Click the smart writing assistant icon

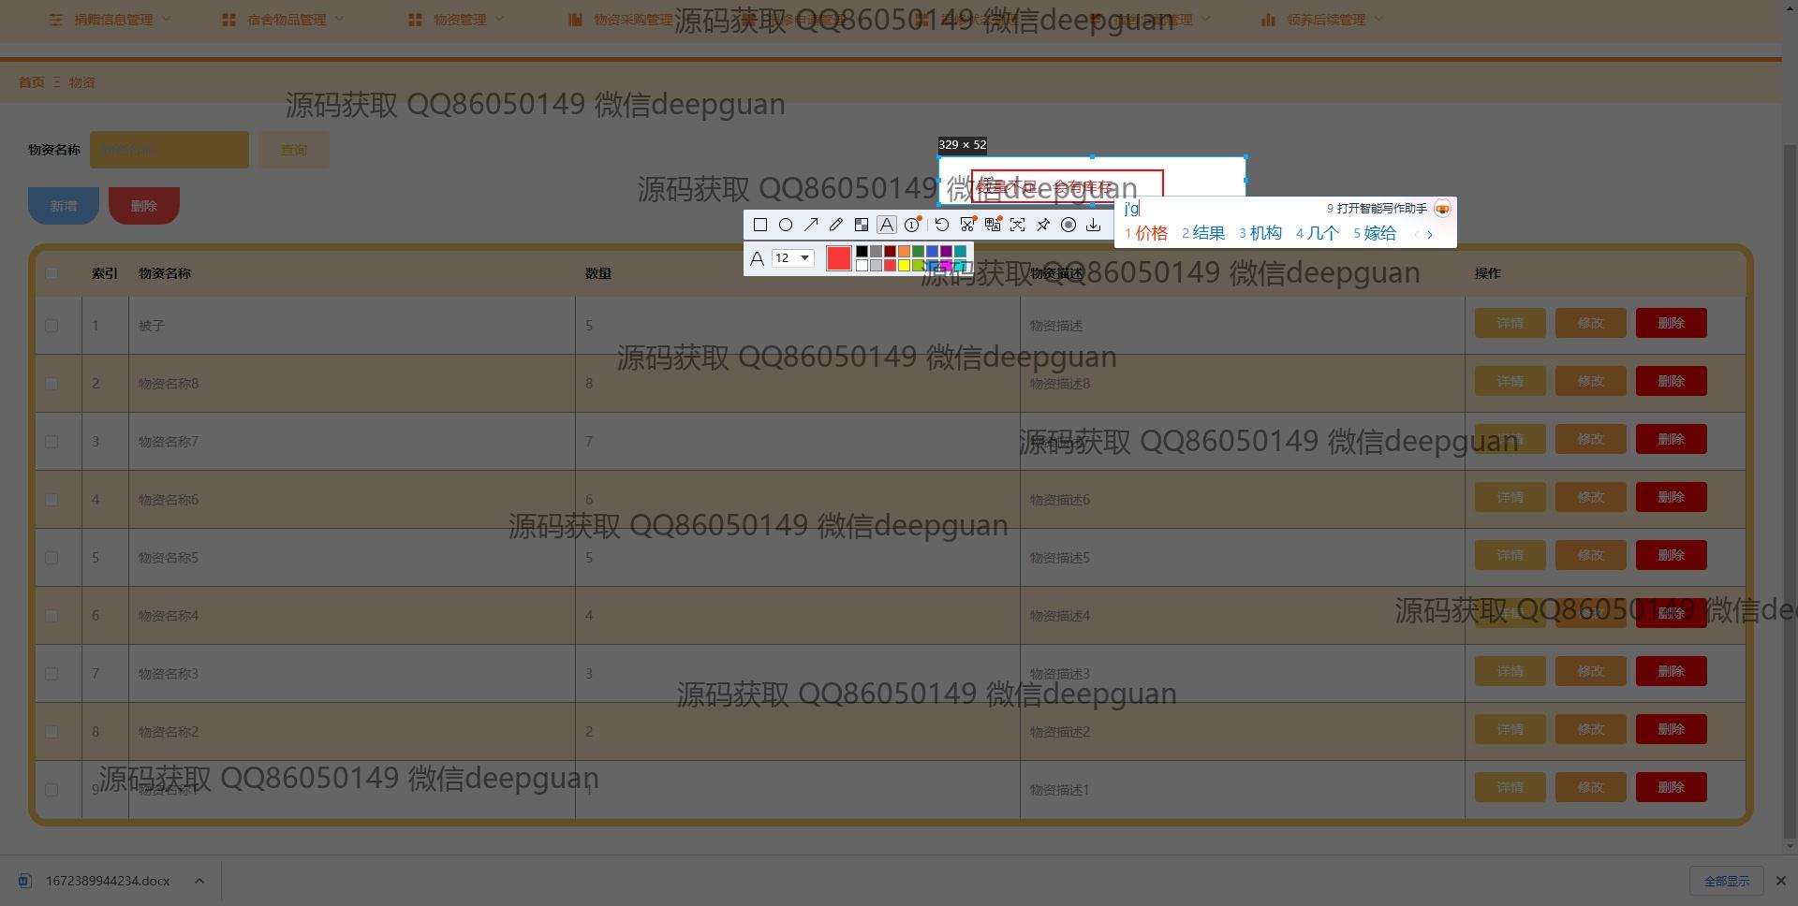1442,209
